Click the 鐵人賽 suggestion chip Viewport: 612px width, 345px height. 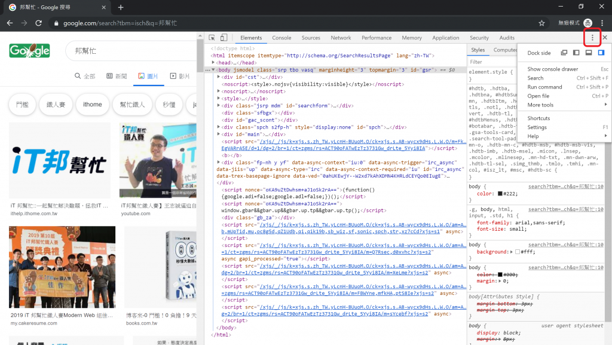(x=56, y=105)
